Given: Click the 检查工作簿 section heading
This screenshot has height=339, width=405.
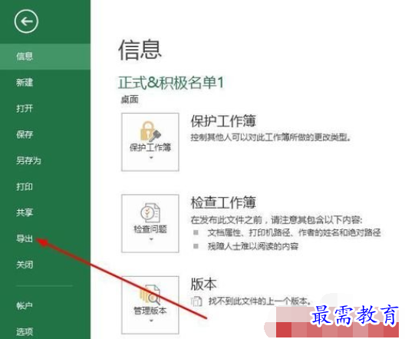Looking at the screenshot, I should pos(223,202).
